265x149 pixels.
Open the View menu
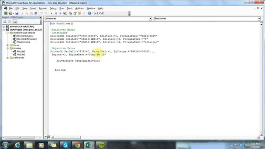click(x=25, y=8)
